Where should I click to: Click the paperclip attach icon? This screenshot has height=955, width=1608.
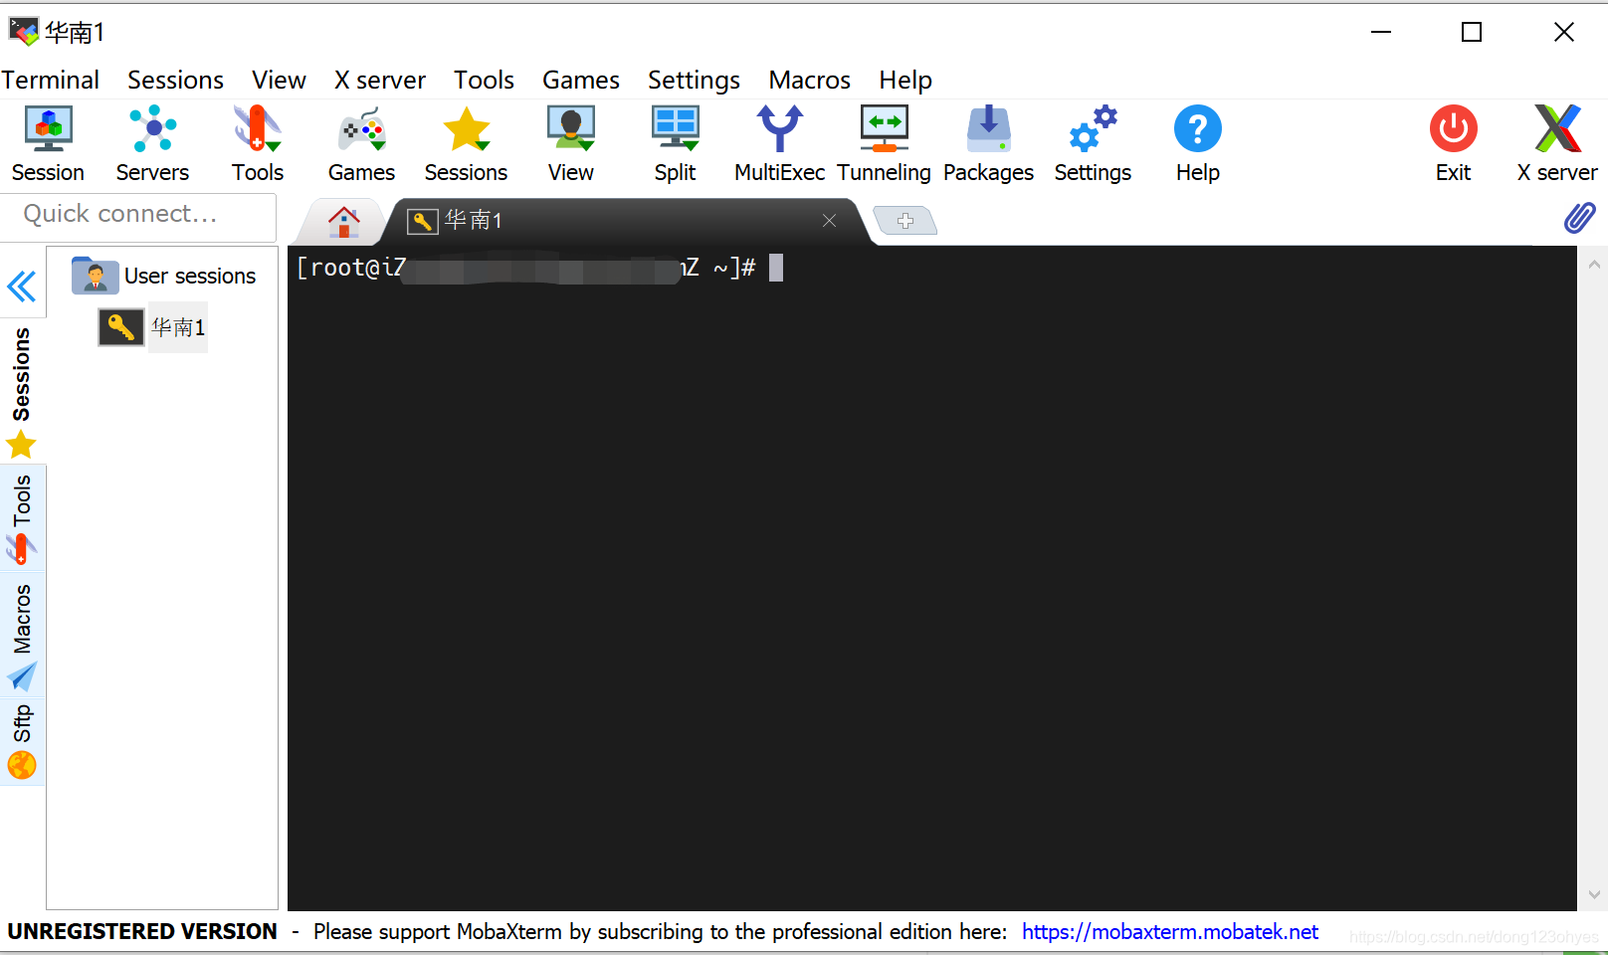click(x=1579, y=218)
